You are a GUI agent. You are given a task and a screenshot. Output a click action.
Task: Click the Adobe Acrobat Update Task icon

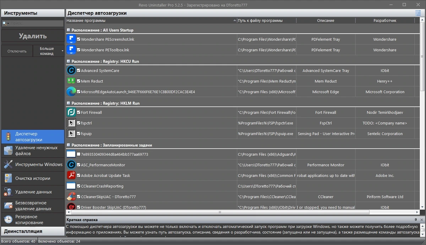(71, 175)
